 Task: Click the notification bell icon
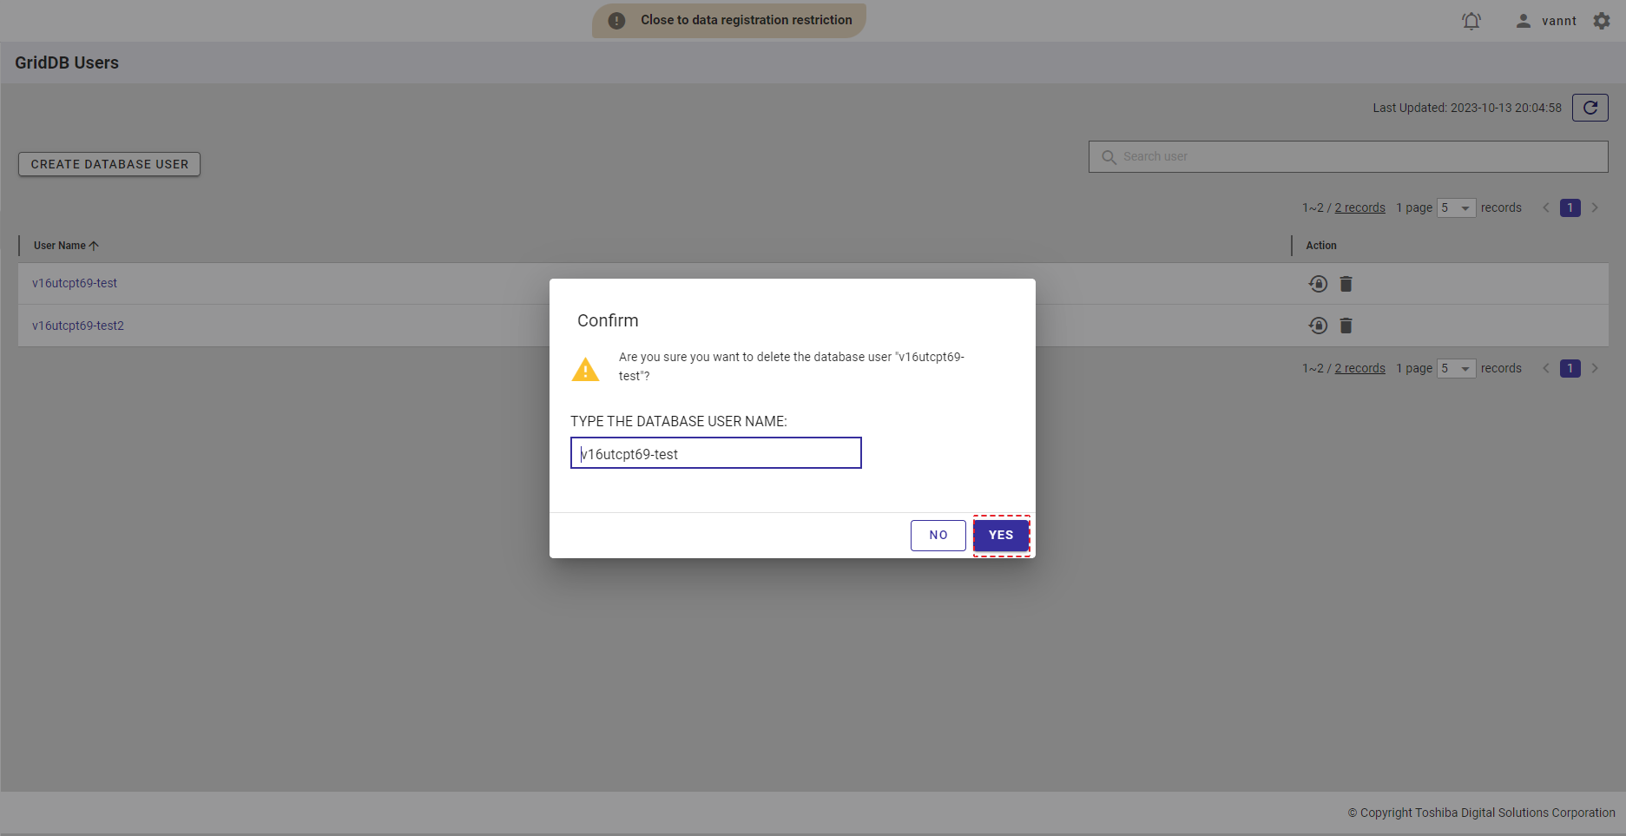pos(1471,21)
